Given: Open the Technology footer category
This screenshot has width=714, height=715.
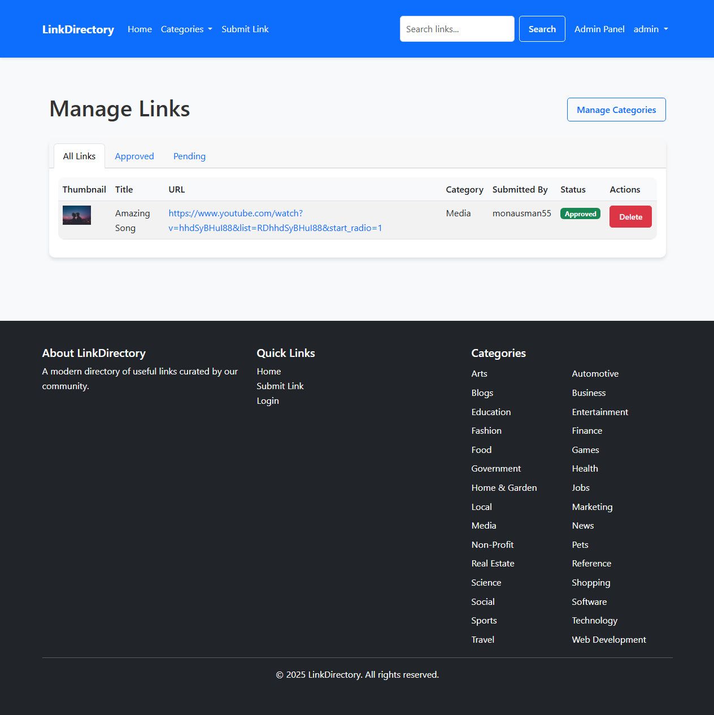Looking at the screenshot, I should (595, 621).
